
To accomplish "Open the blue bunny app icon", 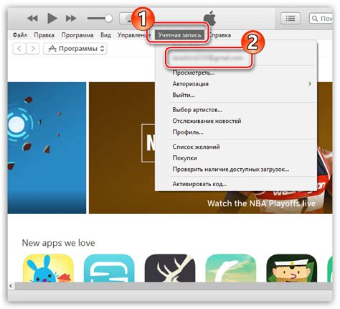I will 48,268.
